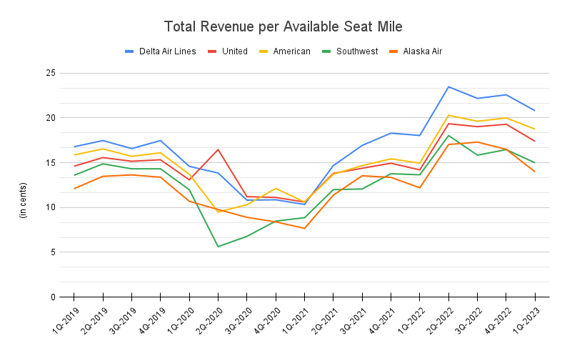Click the United red legend swatch
The image size is (567, 351).
212,51
